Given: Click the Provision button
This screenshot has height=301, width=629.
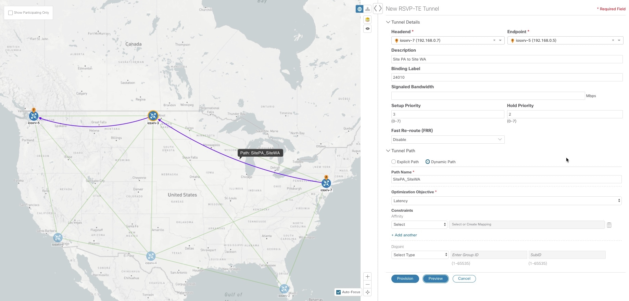Looking at the screenshot, I should click(x=405, y=279).
